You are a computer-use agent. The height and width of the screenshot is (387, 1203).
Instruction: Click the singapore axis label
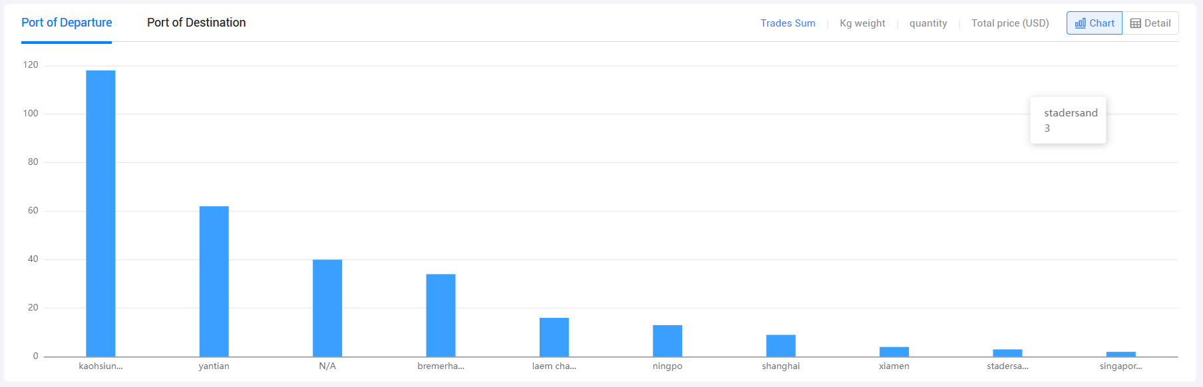(x=1121, y=366)
